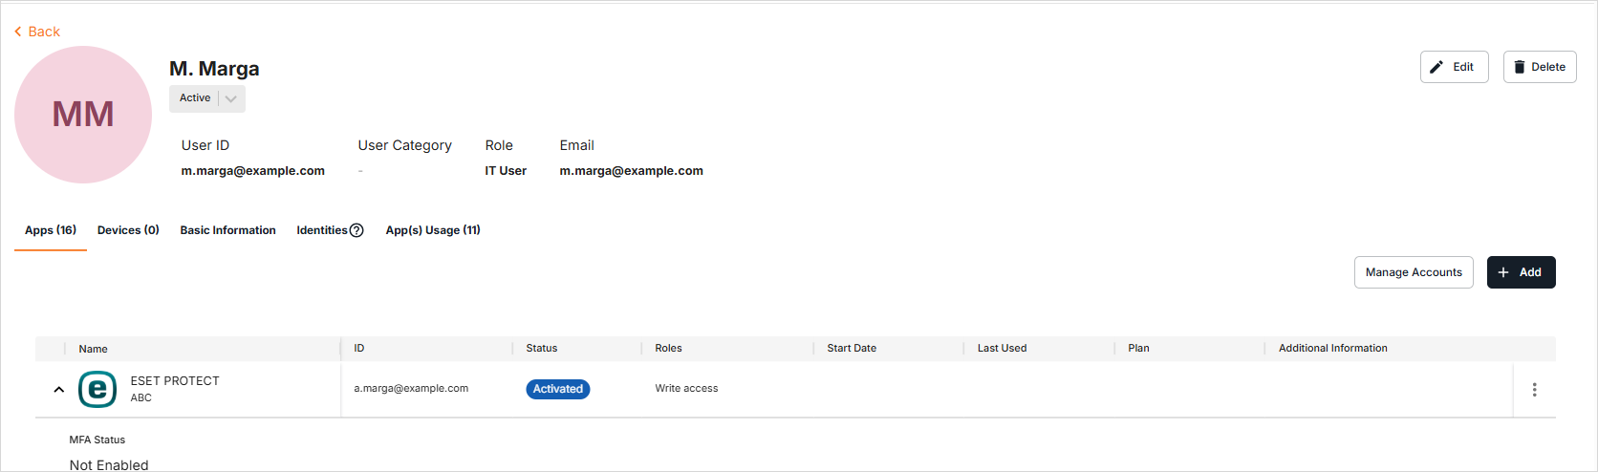Open the Basic Information tab
This screenshot has width=1598, height=472.
(x=227, y=230)
